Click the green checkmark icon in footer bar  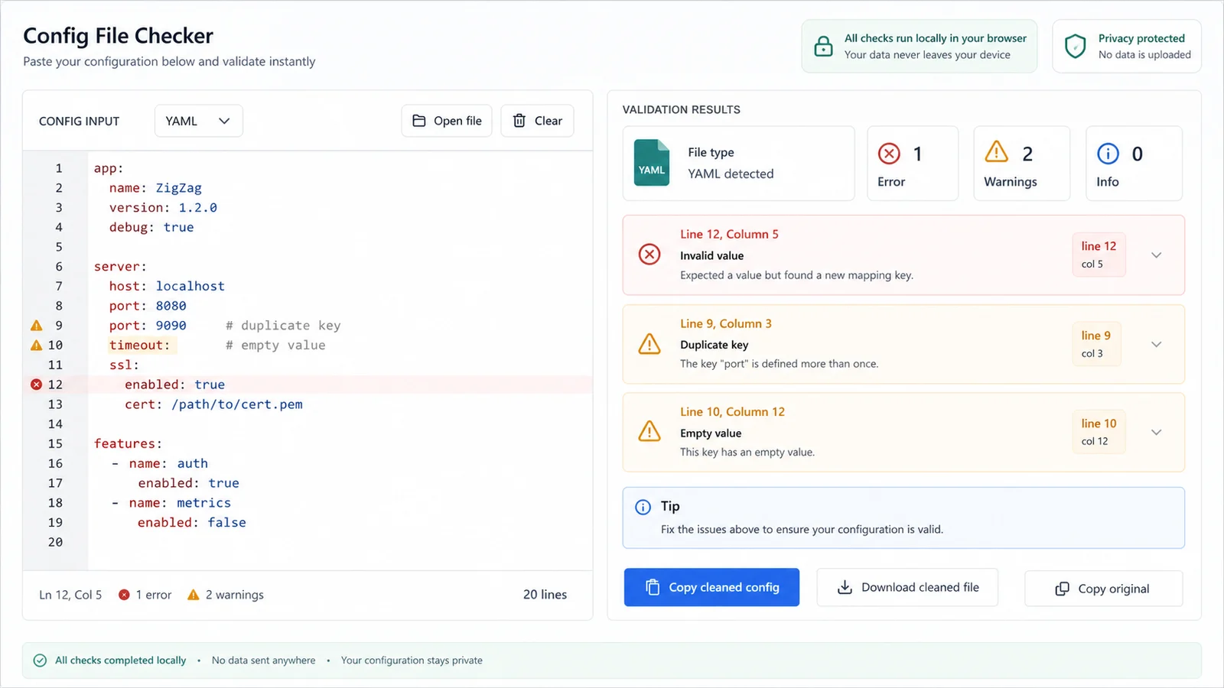click(40, 660)
